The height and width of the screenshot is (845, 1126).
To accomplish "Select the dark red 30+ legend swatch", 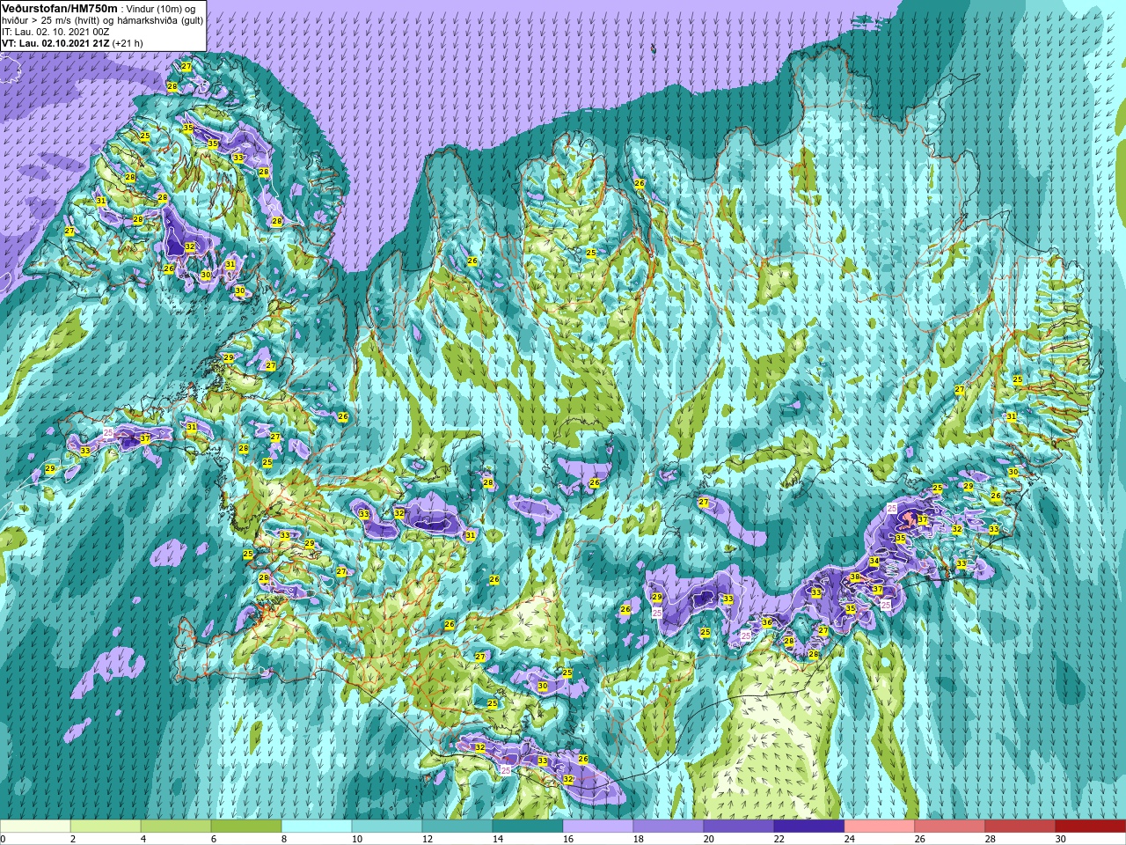I will (1091, 827).
